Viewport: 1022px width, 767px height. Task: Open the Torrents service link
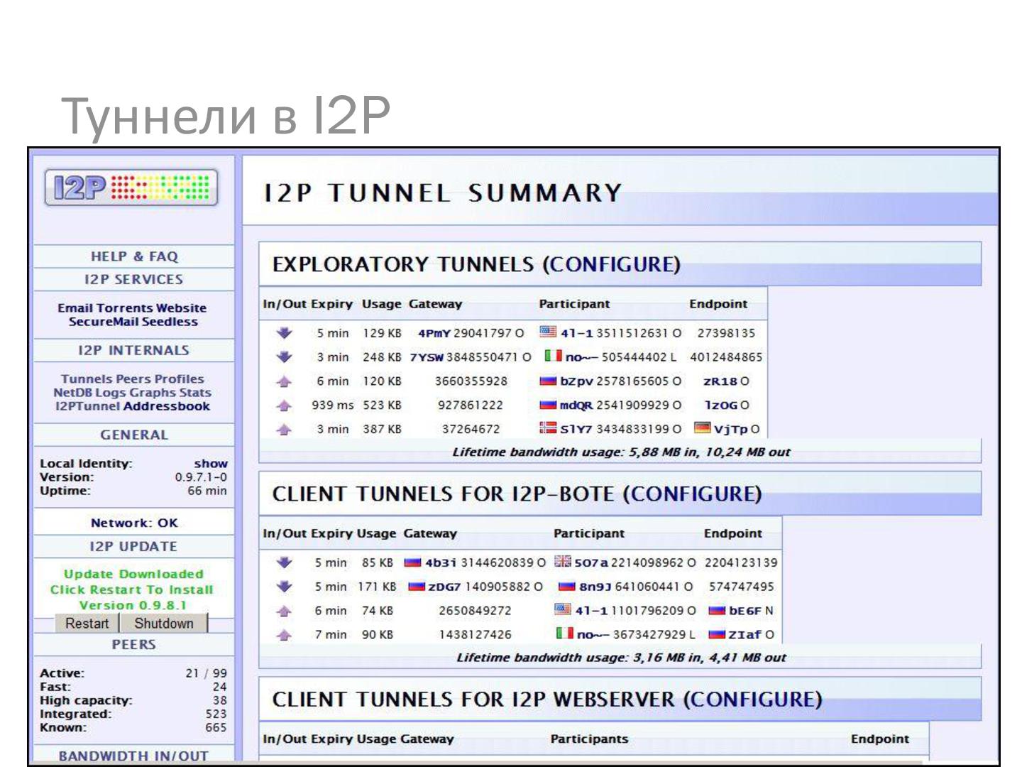(x=124, y=308)
